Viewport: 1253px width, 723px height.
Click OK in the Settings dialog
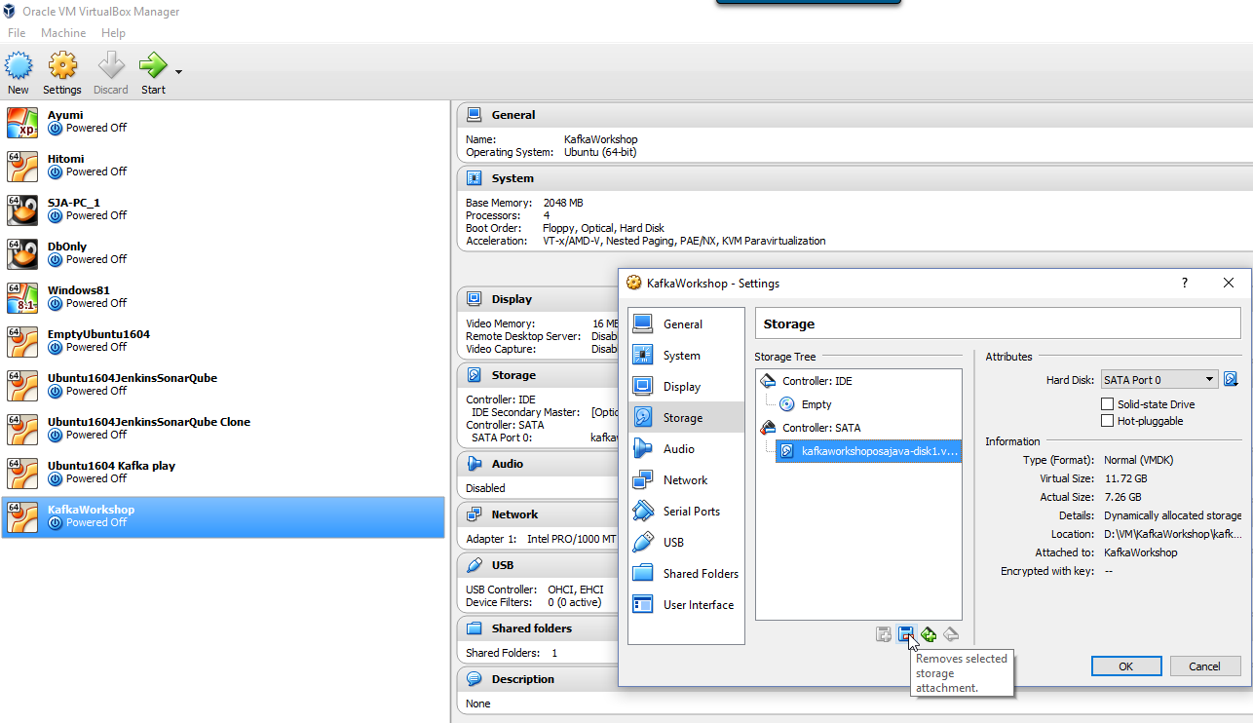coord(1126,666)
